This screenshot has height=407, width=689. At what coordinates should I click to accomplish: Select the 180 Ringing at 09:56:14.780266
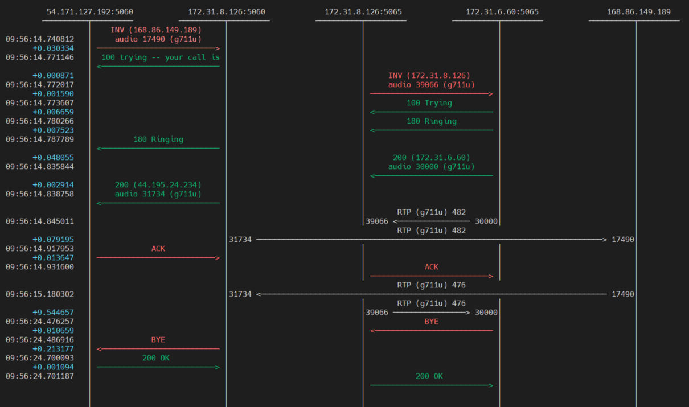tap(432, 121)
